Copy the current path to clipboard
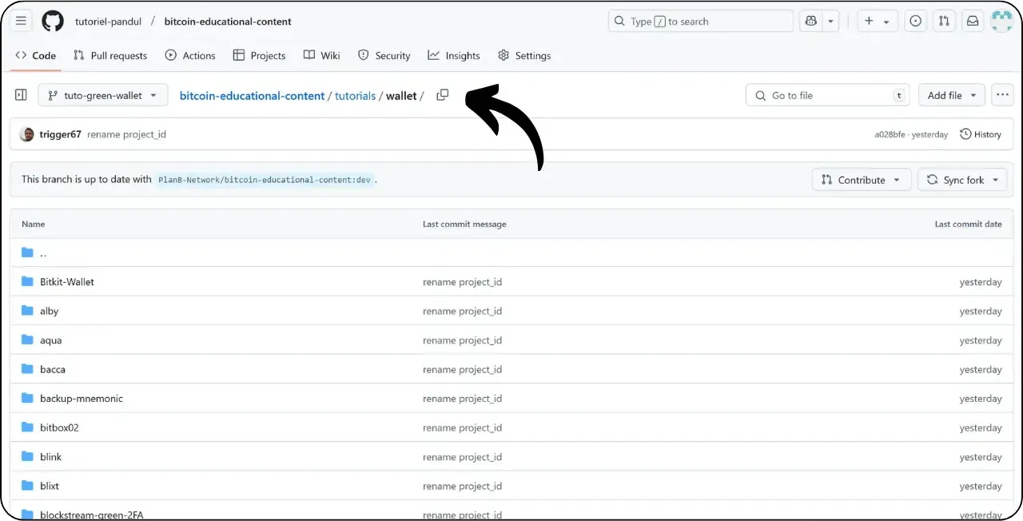This screenshot has width=1023, height=521. click(x=442, y=94)
